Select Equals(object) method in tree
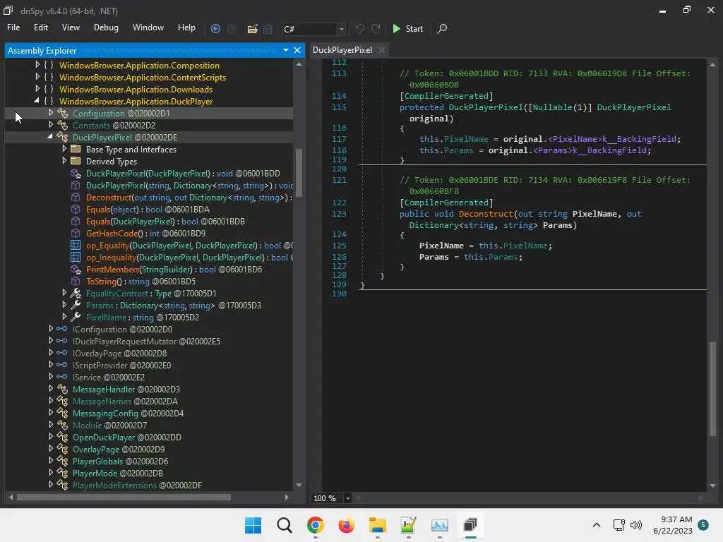The image size is (723, 542). (148, 209)
